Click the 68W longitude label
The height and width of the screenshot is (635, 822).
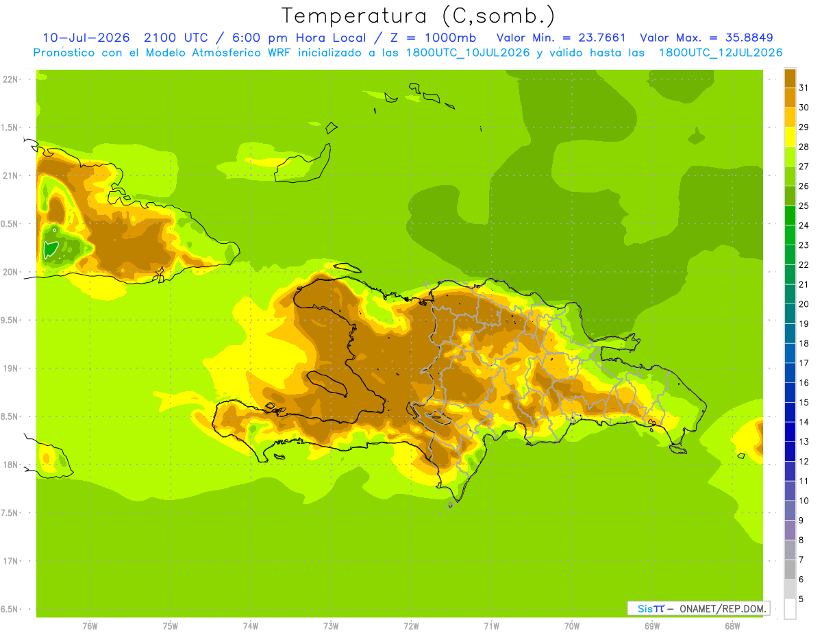pos(732,625)
